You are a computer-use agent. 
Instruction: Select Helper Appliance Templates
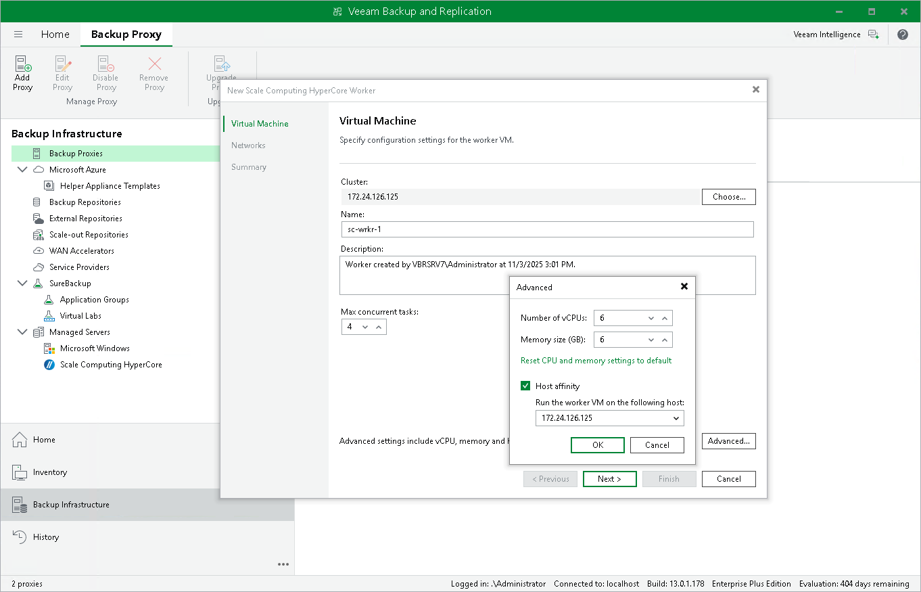(110, 186)
